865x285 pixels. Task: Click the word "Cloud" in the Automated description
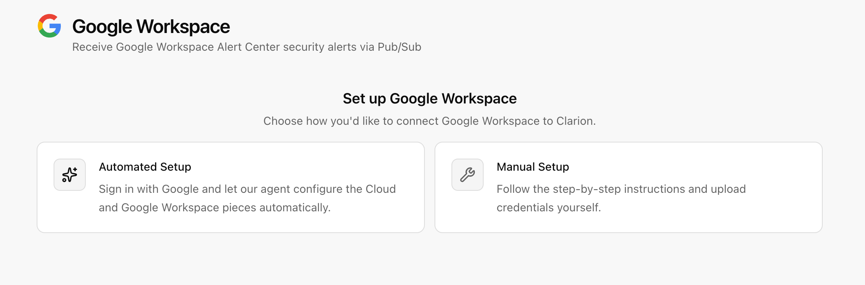coord(381,189)
